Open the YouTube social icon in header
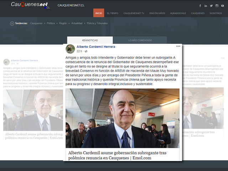Screen dimensions: 228x171 click(223, 6)
